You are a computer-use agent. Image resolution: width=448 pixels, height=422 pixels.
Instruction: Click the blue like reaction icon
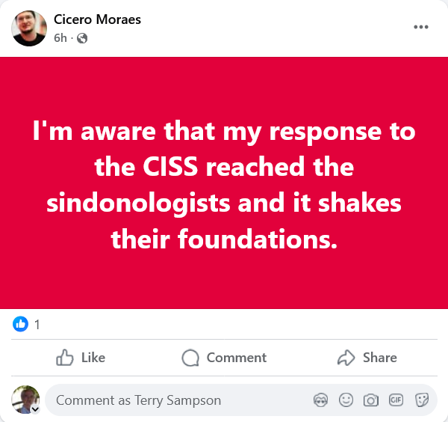[x=21, y=324]
